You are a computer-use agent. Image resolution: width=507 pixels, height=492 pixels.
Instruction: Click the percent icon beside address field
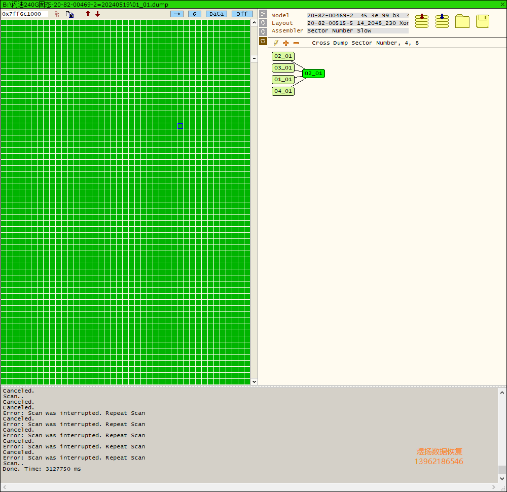57,14
